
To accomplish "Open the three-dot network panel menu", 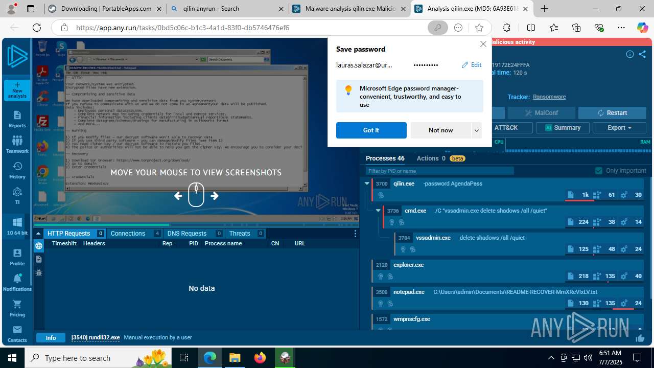I will [356, 234].
